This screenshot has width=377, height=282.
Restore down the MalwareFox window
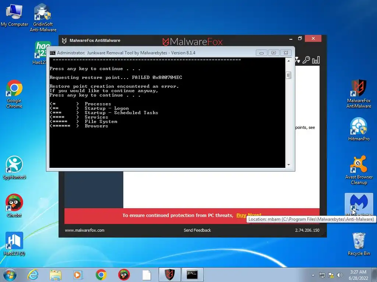[300, 38]
